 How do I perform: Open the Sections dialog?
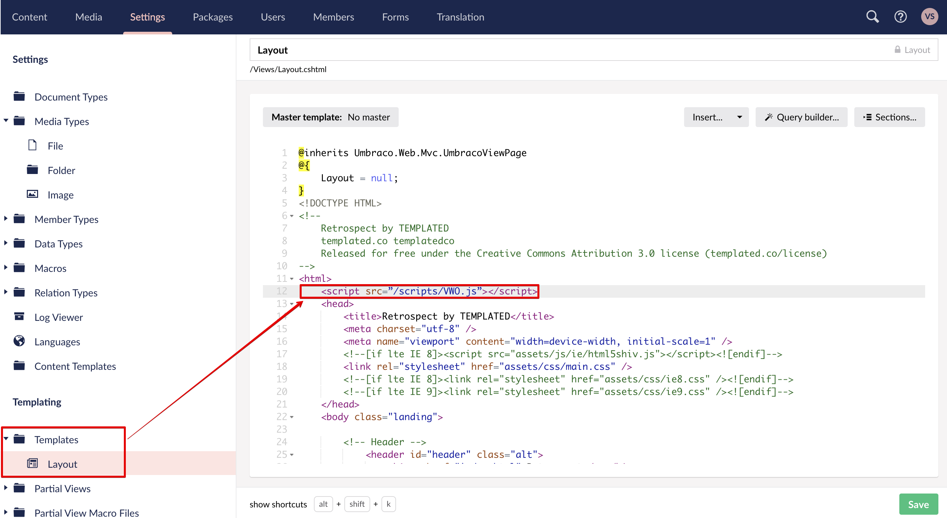click(x=889, y=117)
